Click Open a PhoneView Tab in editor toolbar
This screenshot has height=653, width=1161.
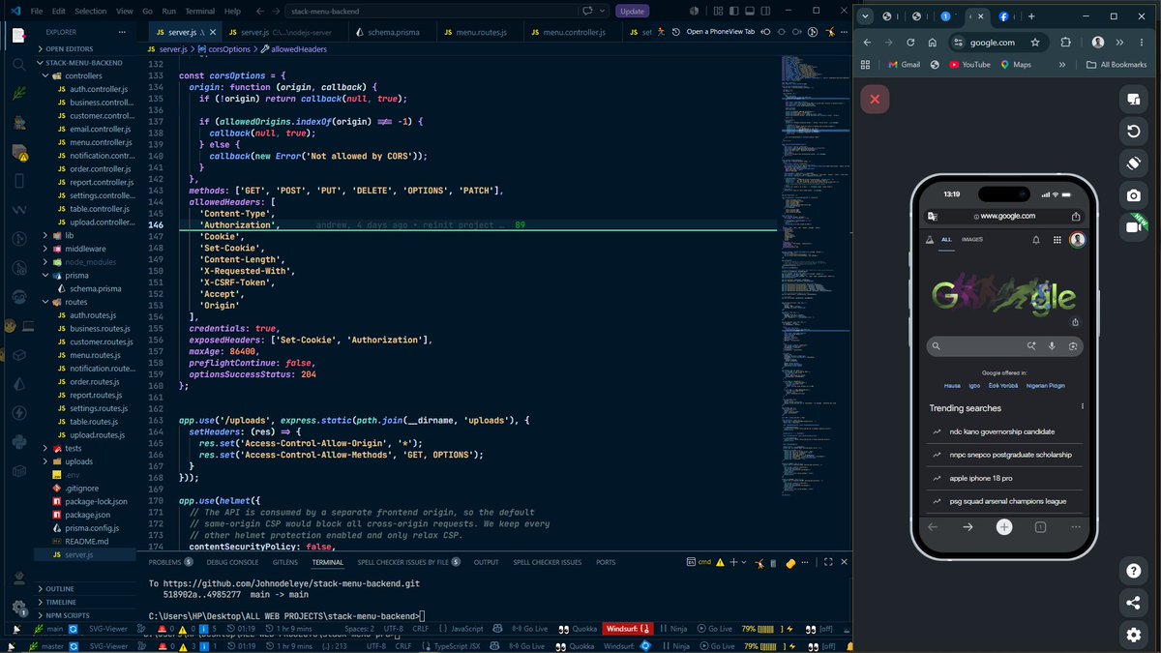click(721, 32)
